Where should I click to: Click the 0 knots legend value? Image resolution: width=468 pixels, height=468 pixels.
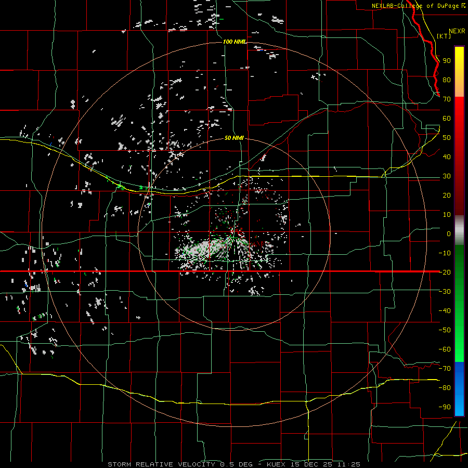point(449,234)
